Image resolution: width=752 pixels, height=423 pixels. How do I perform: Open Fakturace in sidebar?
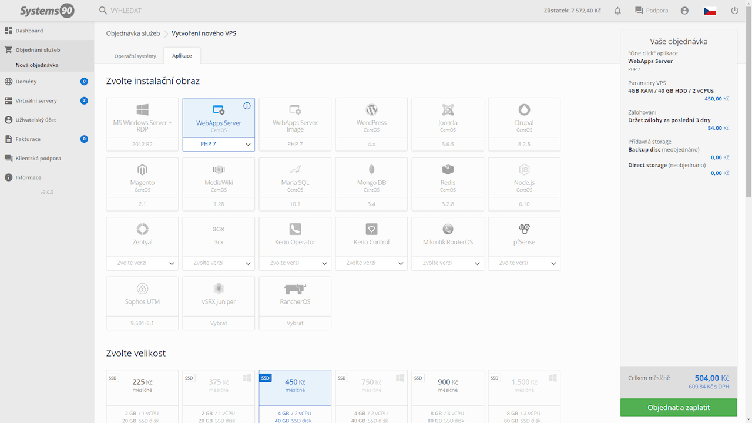(x=47, y=139)
